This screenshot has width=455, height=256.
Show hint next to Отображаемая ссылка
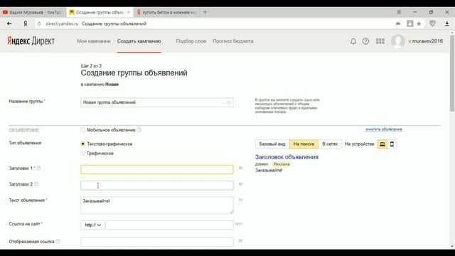click(x=58, y=241)
